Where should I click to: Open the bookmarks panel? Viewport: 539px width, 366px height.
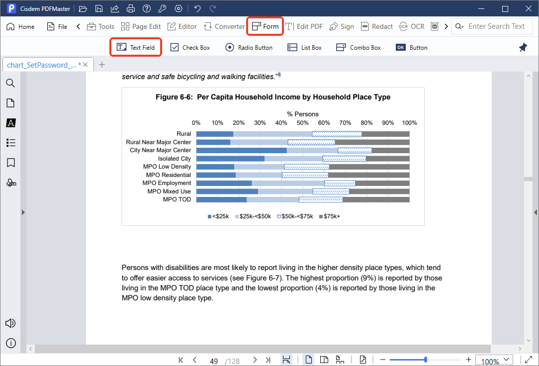[10, 163]
